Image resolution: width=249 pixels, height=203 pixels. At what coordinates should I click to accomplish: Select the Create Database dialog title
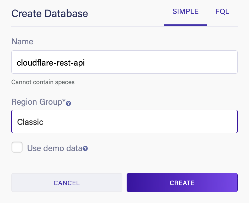coord(50,13)
